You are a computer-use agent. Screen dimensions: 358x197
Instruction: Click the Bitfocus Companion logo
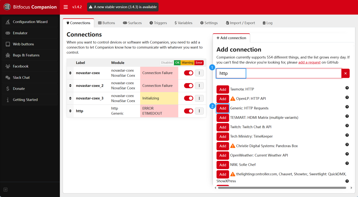click(x=7, y=7)
